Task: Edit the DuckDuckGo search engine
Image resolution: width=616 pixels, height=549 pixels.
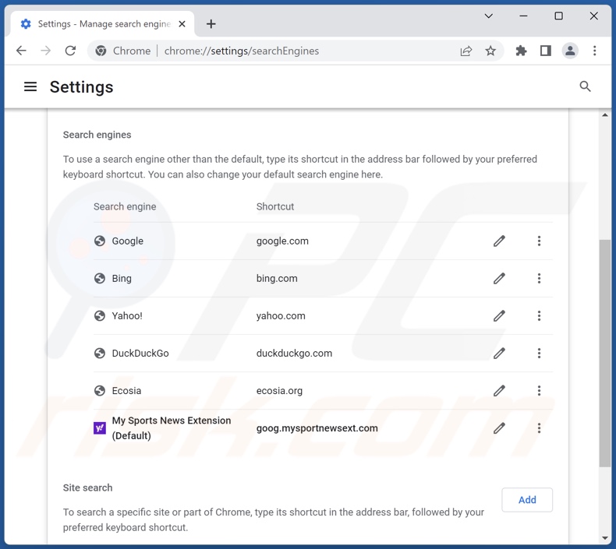Action: [499, 354]
